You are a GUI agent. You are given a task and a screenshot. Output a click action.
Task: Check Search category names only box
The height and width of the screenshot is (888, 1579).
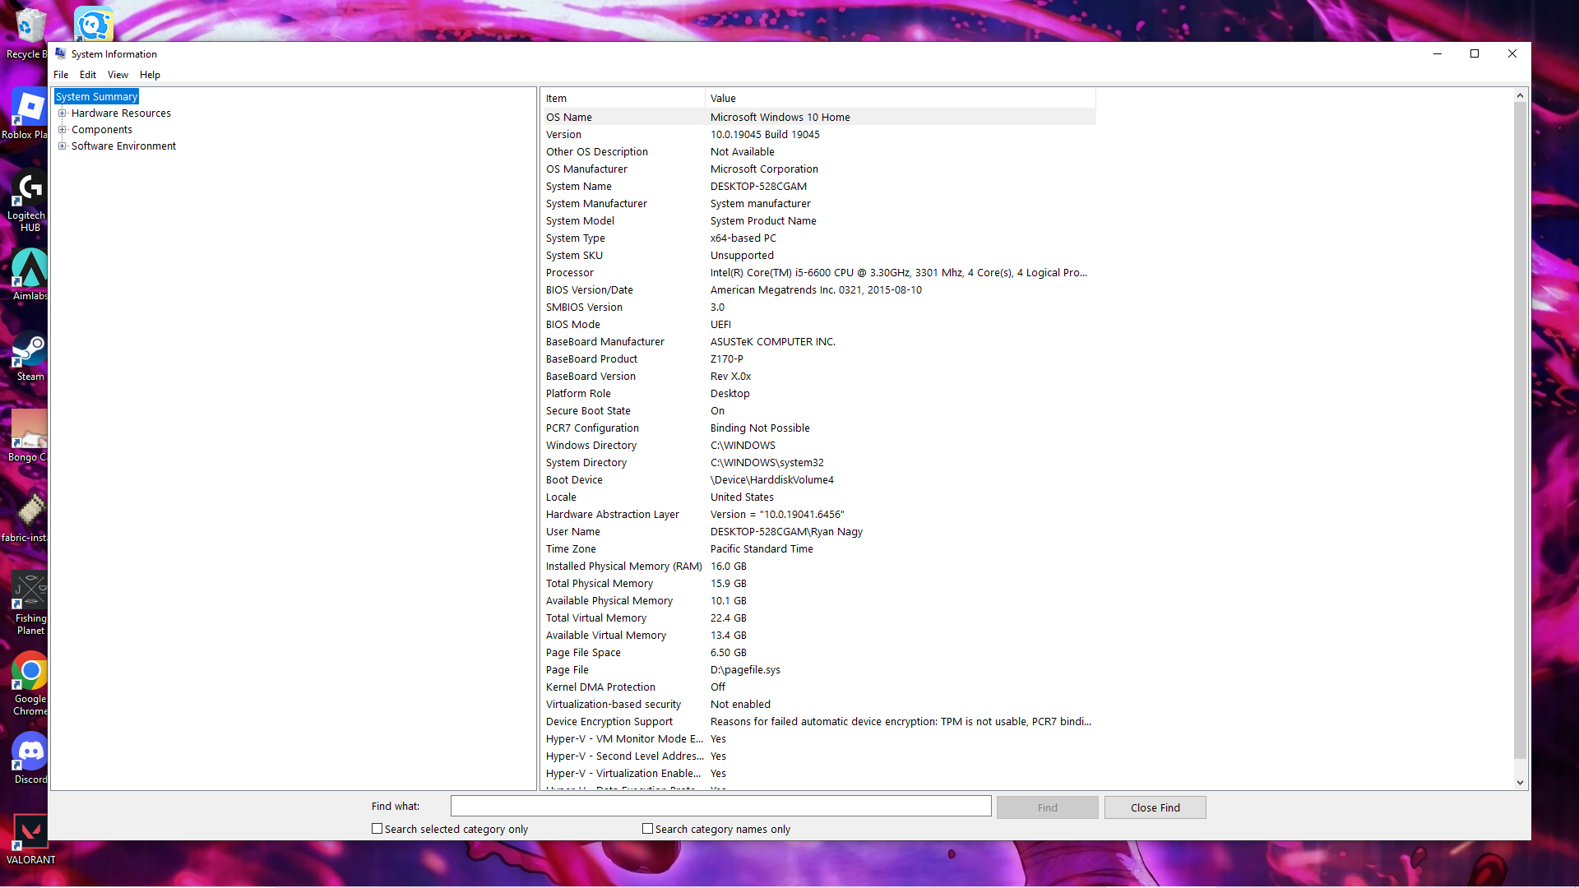[x=648, y=829]
